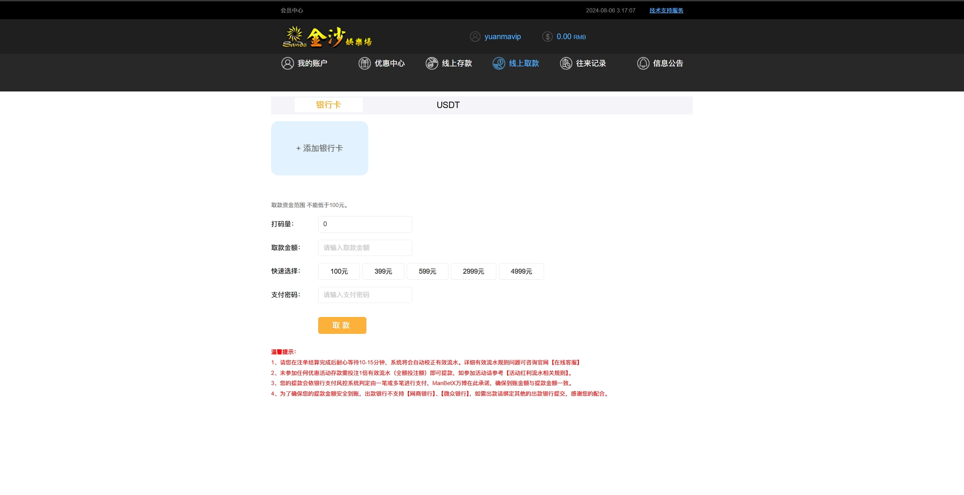Click the gift icon for promotions center
This screenshot has width=964, height=495.
pyautogui.click(x=364, y=63)
